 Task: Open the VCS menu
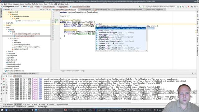55,4
